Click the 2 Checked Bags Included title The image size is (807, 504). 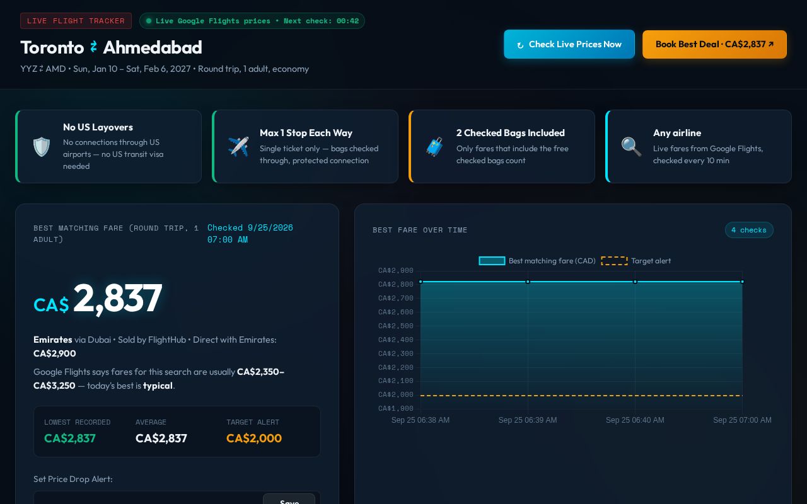pyautogui.click(x=511, y=133)
